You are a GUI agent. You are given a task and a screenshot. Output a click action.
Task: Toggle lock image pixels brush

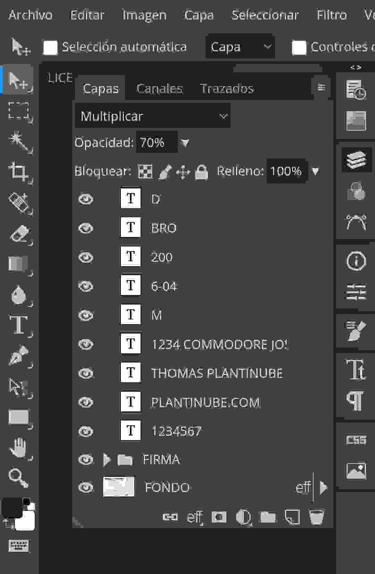(165, 172)
